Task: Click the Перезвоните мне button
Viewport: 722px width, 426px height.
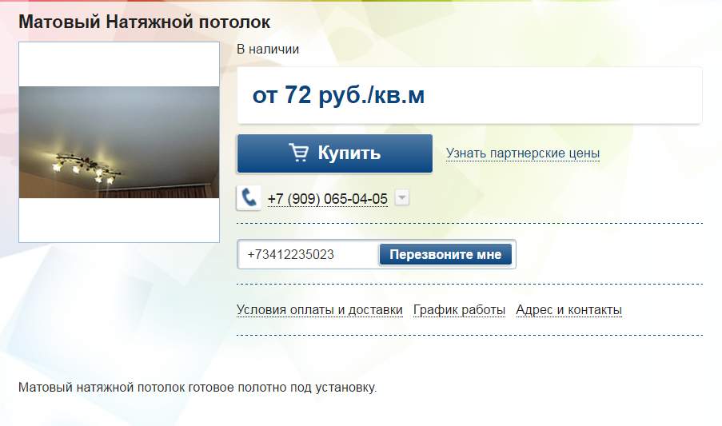Action: [x=445, y=254]
